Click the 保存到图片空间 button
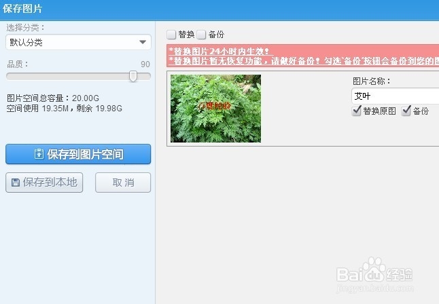The image size is (439, 304). click(78, 154)
